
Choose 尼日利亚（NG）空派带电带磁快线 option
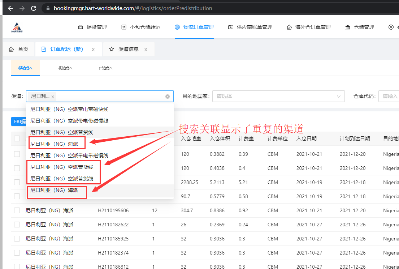pyautogui.click(x=69, y=109)
